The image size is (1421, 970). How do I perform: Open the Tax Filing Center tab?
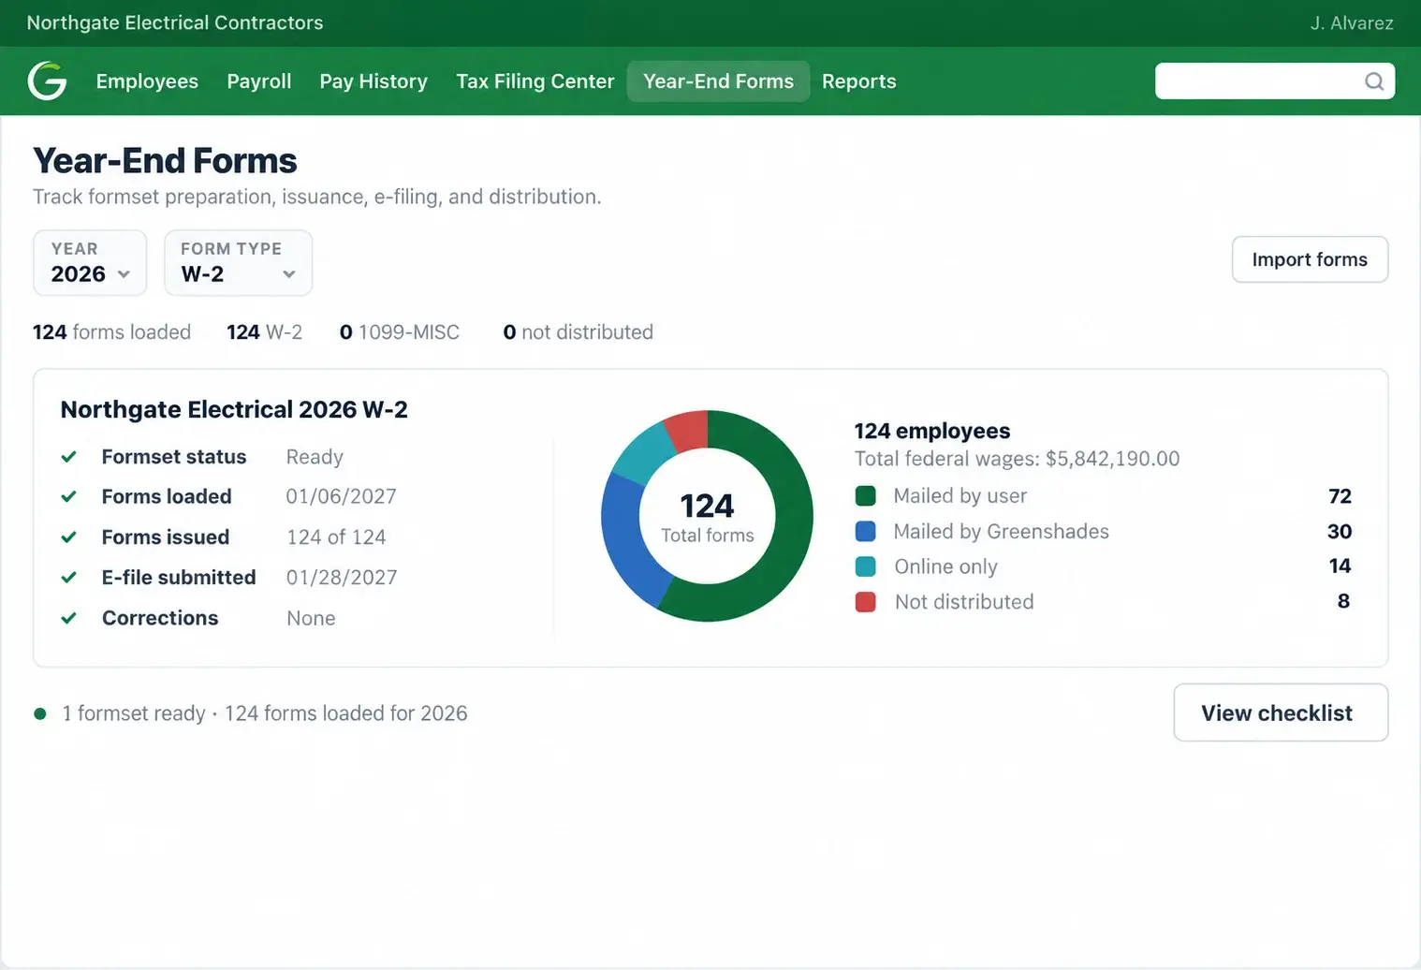(535, 81)
